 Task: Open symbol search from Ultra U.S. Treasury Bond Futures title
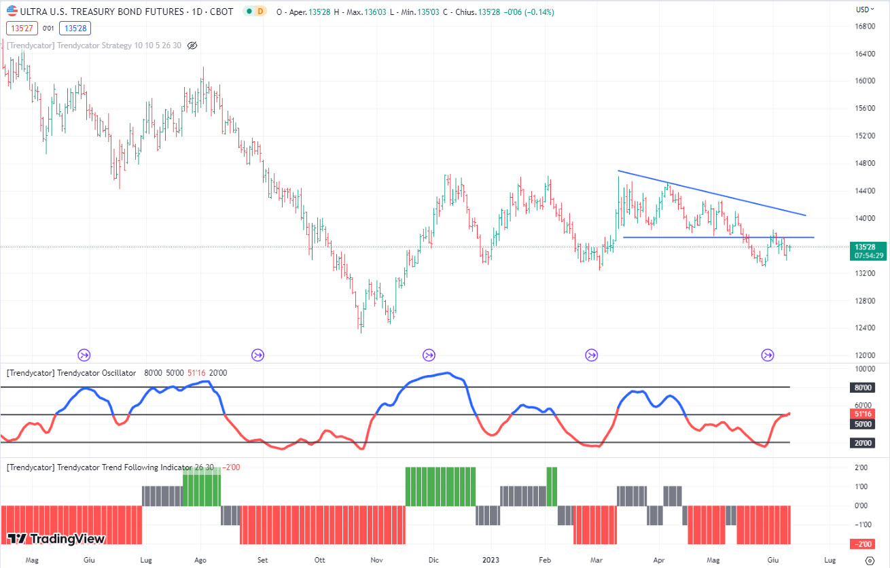(x=126, y=12)
